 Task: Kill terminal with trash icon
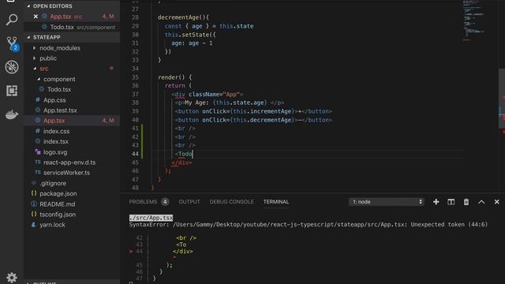[466, 202]
